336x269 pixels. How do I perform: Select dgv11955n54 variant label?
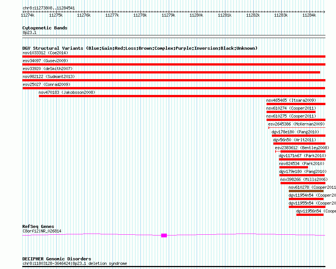312,203
